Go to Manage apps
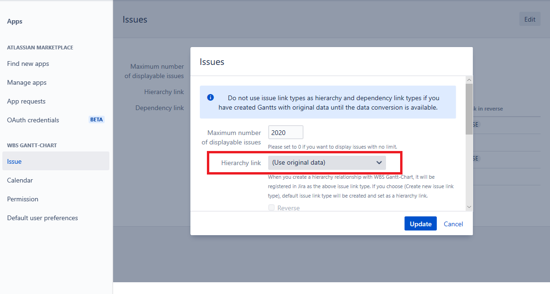 27,83
